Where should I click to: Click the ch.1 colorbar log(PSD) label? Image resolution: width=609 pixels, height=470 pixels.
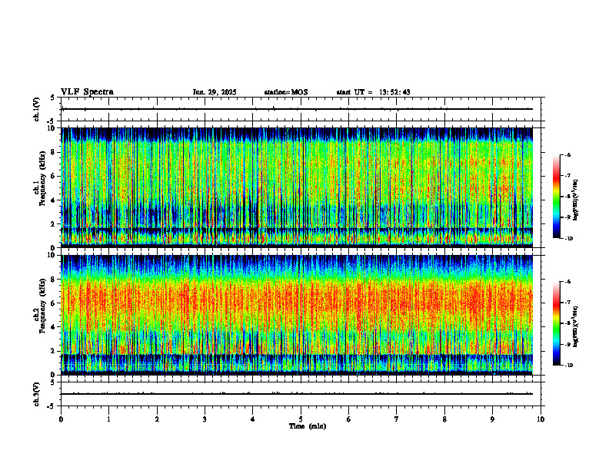point(576,200)
